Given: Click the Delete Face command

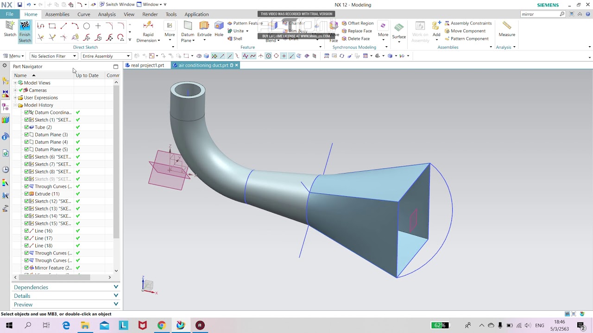Looking at the screenshot, I should pos(356,39).
